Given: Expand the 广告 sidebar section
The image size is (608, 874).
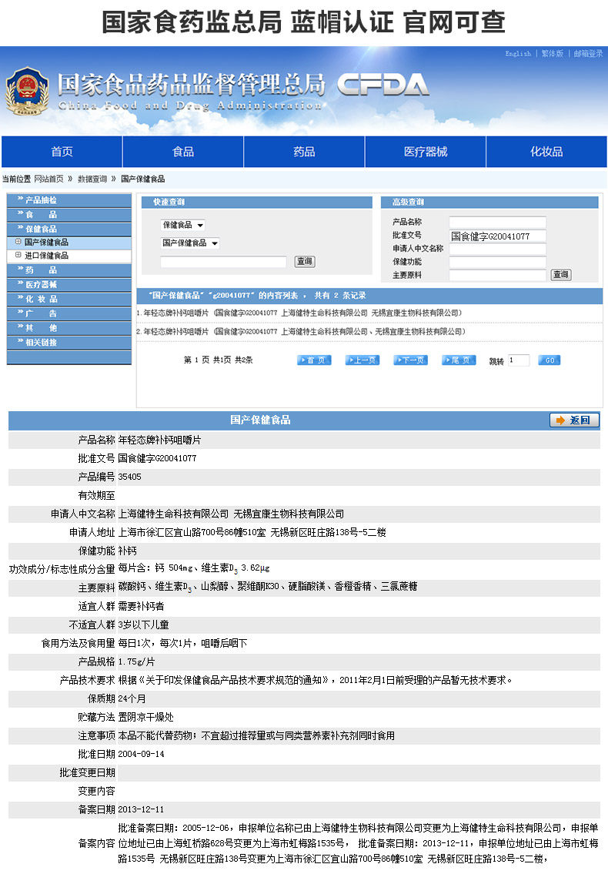Looking at the screenshot, I should [x=69, y=314].
